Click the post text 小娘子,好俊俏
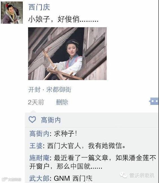Viewport: 159px width, 183px height. (x=63, y=19)
